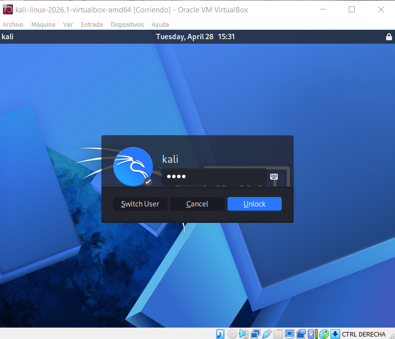Click the VirtualBox window title icon
The width and height of the screenshot is (395, 339).
tap(8, 9)
